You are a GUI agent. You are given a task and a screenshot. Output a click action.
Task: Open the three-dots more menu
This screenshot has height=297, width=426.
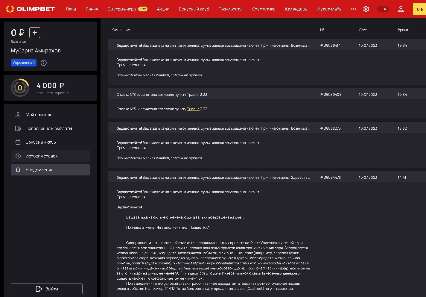(x=353, y=9)
